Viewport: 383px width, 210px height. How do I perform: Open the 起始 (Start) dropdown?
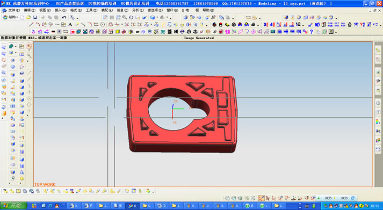[x=11, y=17]
